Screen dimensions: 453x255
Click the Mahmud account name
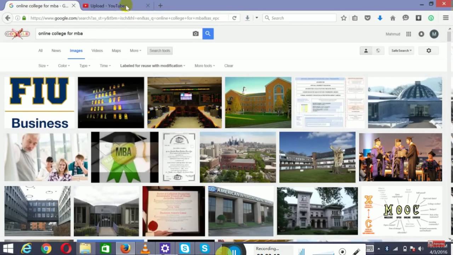[393, 34]
